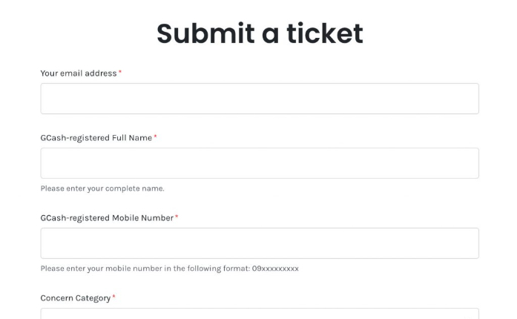This screenshot has width=517, height=319.
Task: Select the GCash-registered Mobile Number input field
Action: 259,243
